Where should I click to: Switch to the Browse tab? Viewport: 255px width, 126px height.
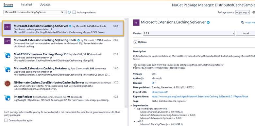8,5
